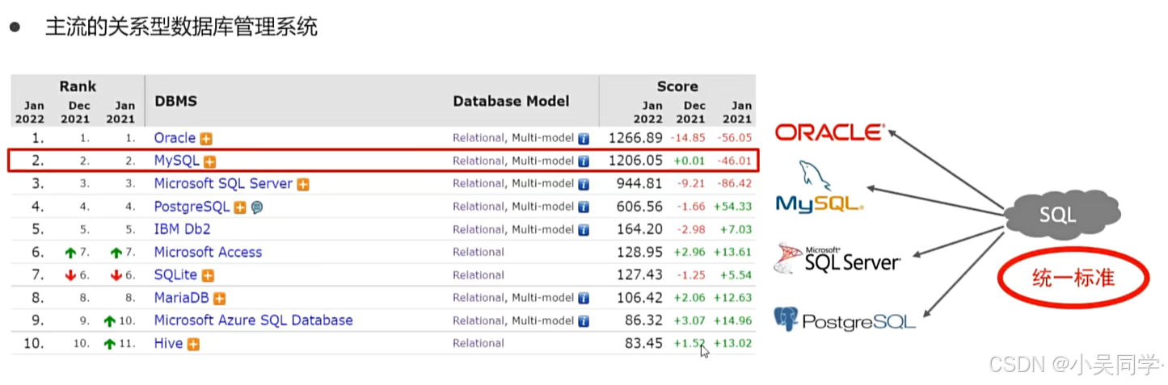
Task: Open the IBM Db2 link
Action: pyautogui.click(x=182, y=229)
